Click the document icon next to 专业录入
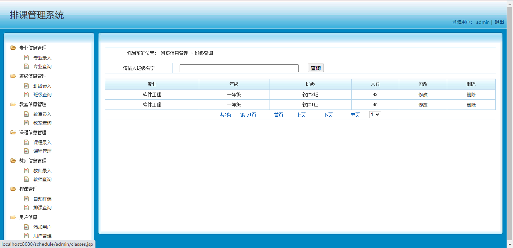Viewport: 513px width, 248px height. point(26,58)
